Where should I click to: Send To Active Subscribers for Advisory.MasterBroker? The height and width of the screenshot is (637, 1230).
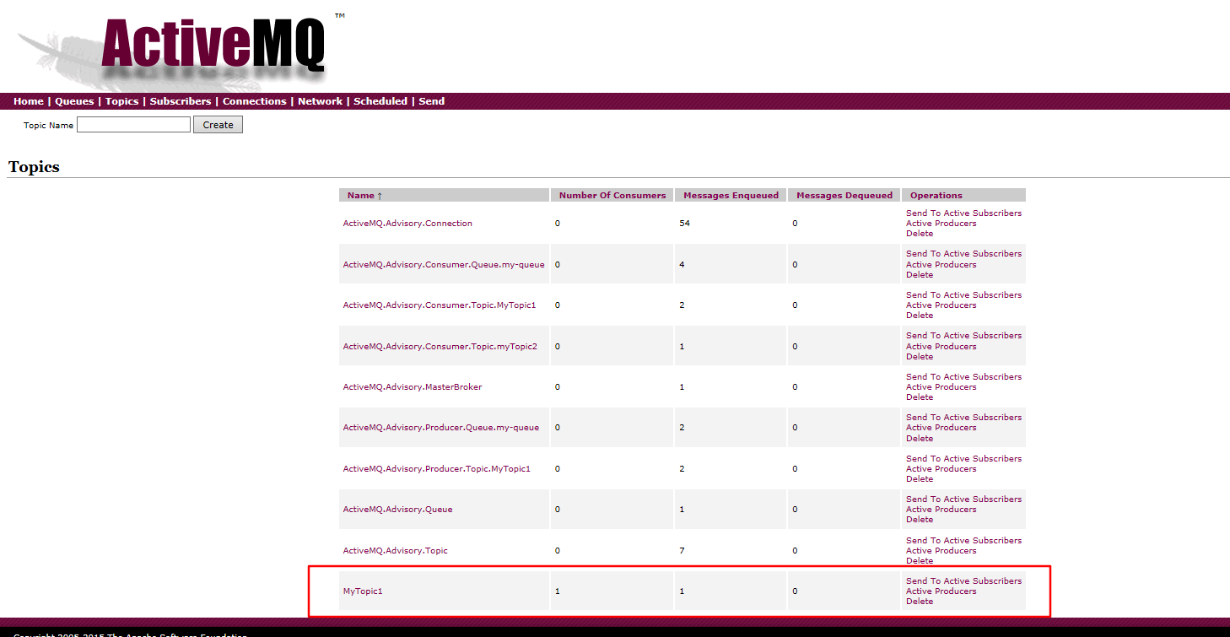pos(963,377)
